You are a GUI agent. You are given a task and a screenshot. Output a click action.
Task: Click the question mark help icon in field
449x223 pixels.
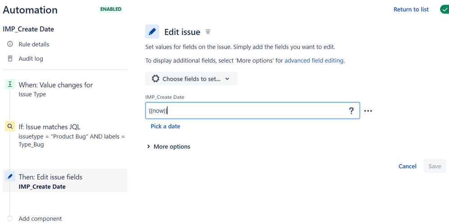(x=351, y=111)
